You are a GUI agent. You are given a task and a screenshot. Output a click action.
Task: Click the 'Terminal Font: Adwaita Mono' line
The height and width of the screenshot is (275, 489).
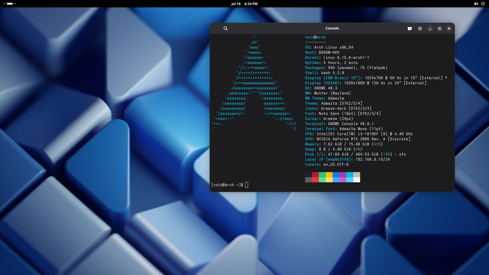(344, 129)
